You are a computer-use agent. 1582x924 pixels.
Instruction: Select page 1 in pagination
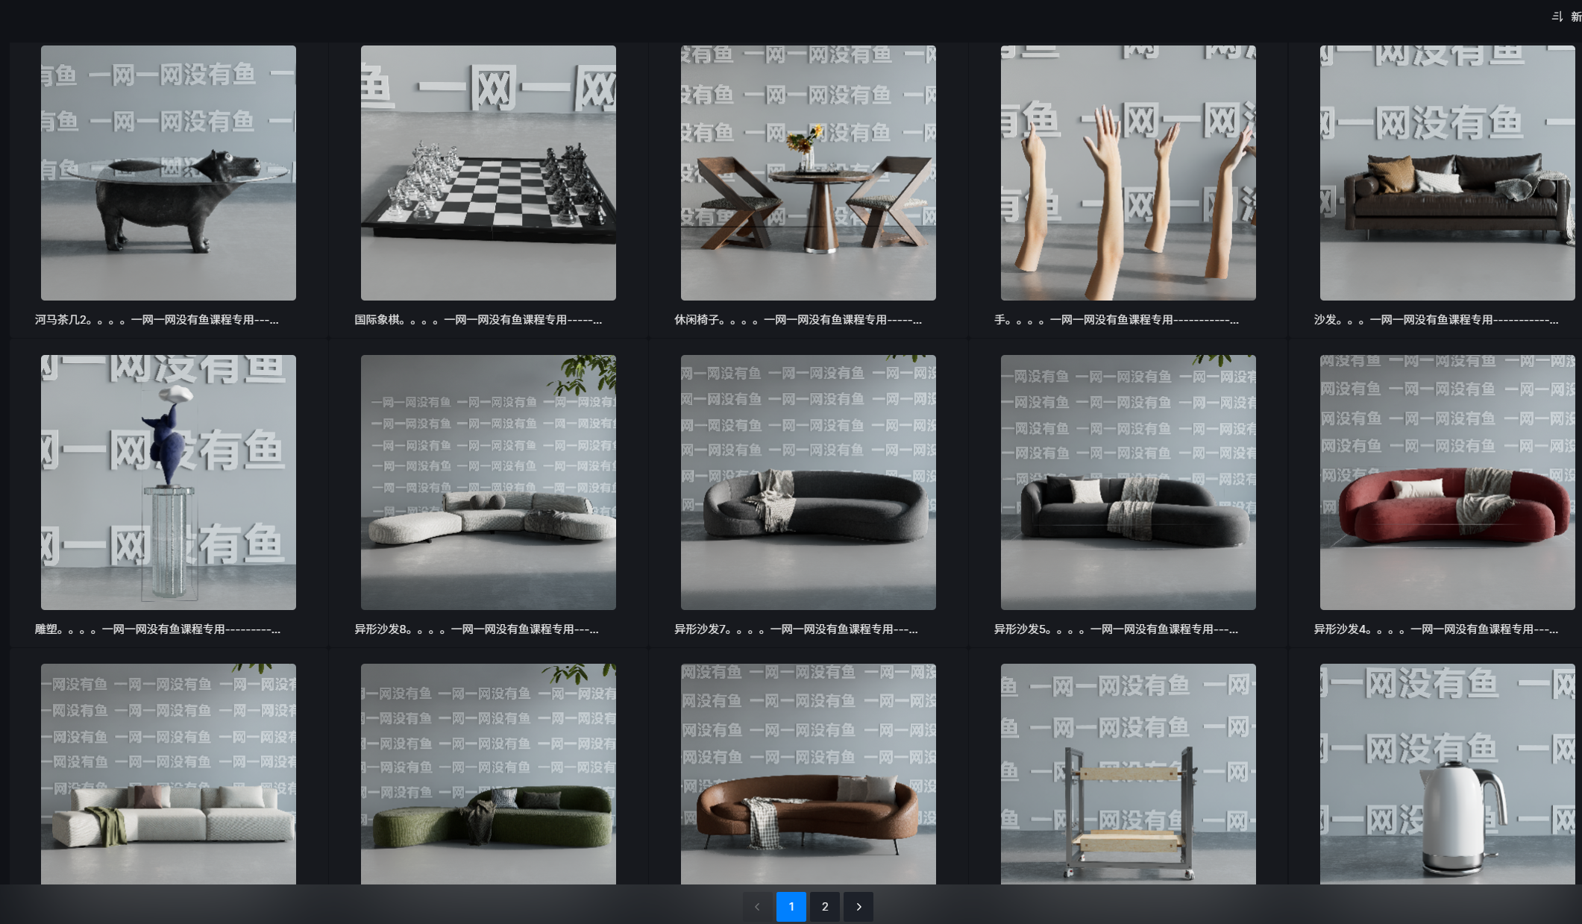[791, 907]
